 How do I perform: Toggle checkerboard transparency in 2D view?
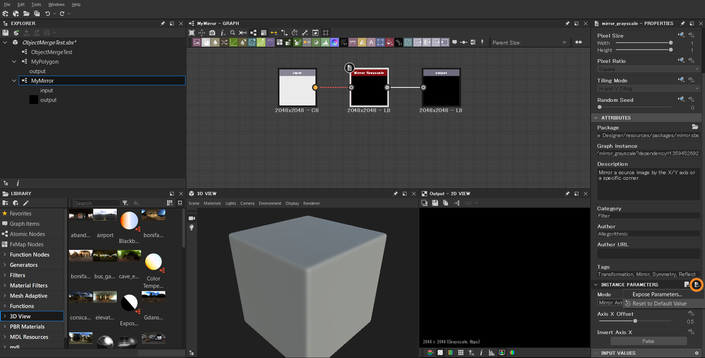[x=440, y=353]
